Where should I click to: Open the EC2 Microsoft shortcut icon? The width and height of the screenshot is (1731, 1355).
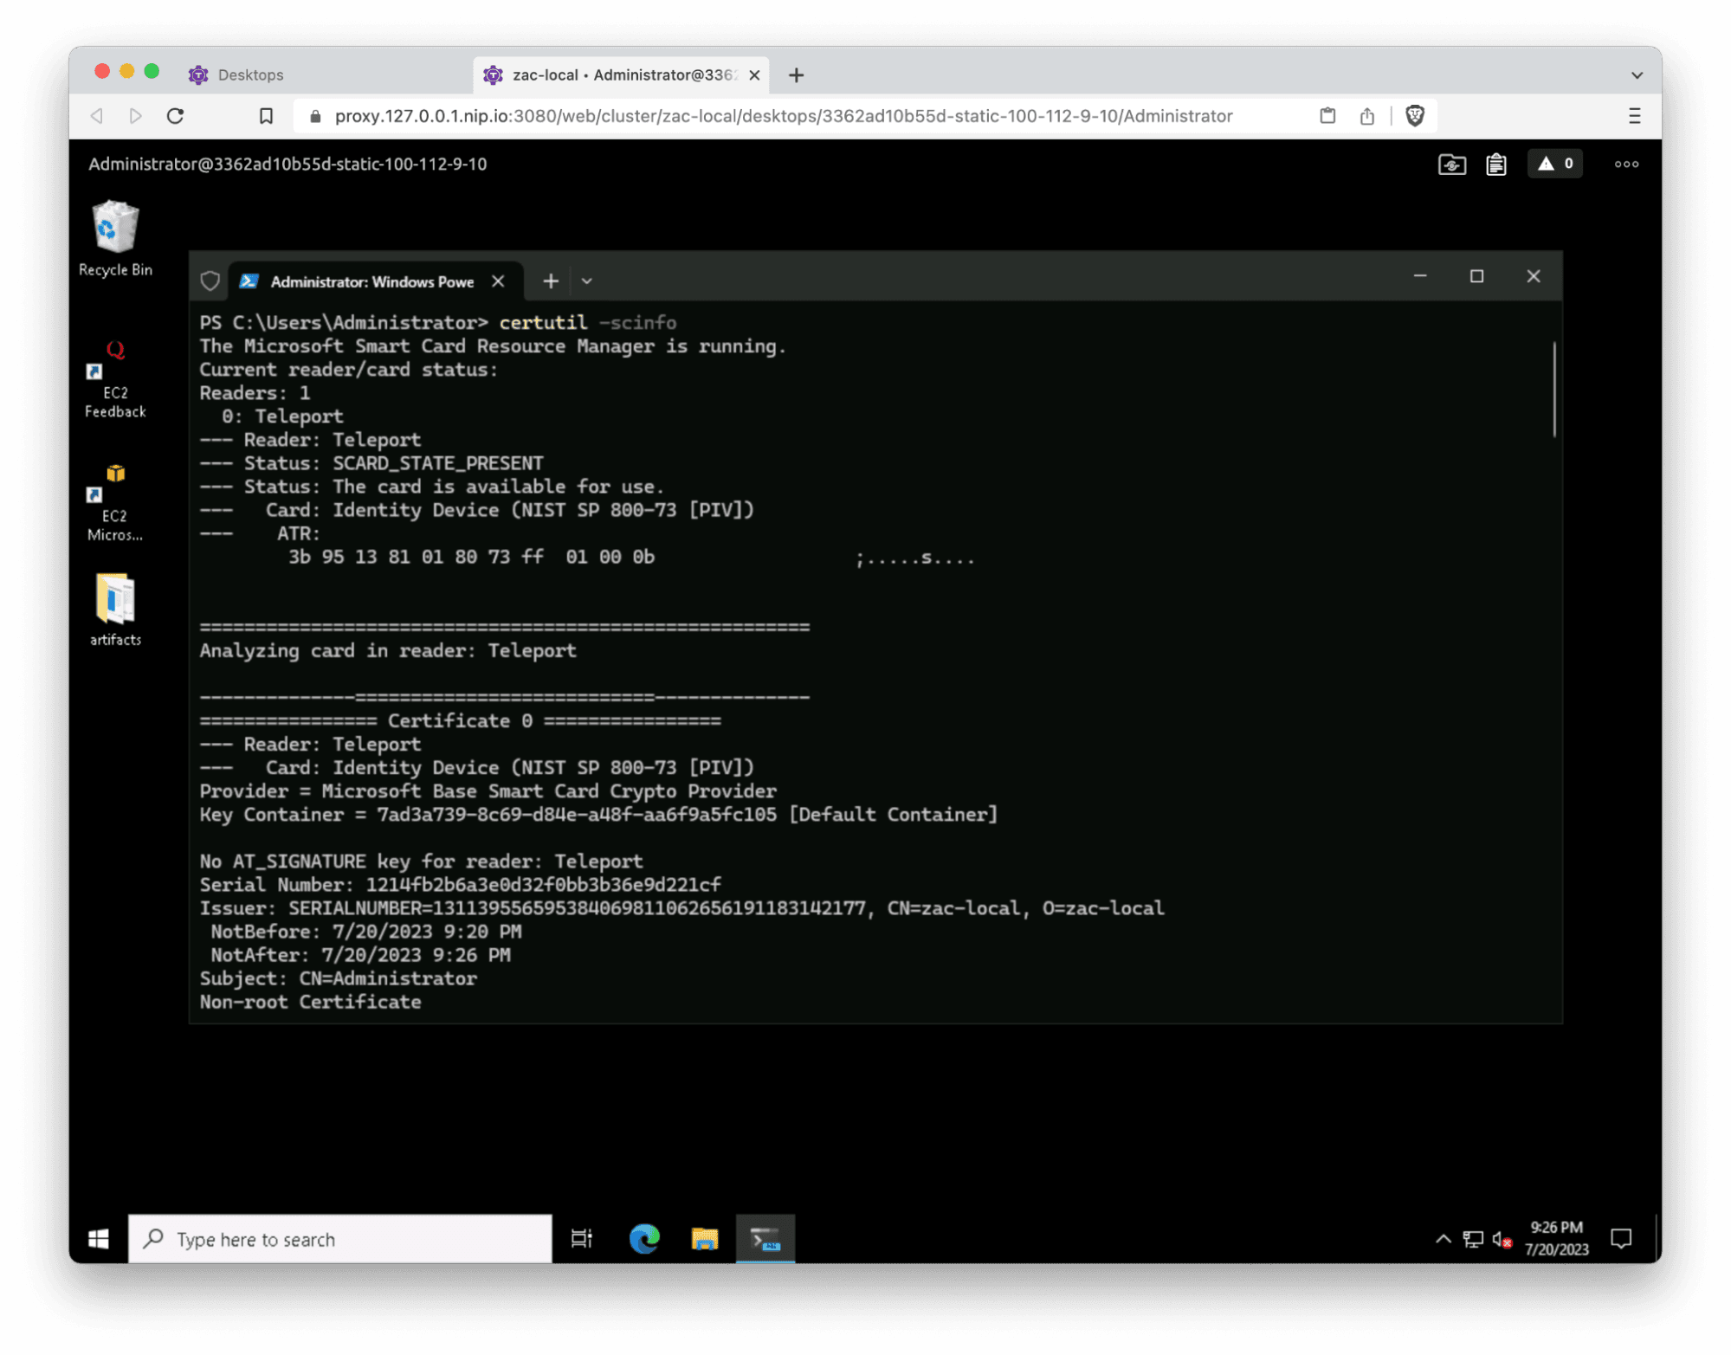tap(115, 503)
